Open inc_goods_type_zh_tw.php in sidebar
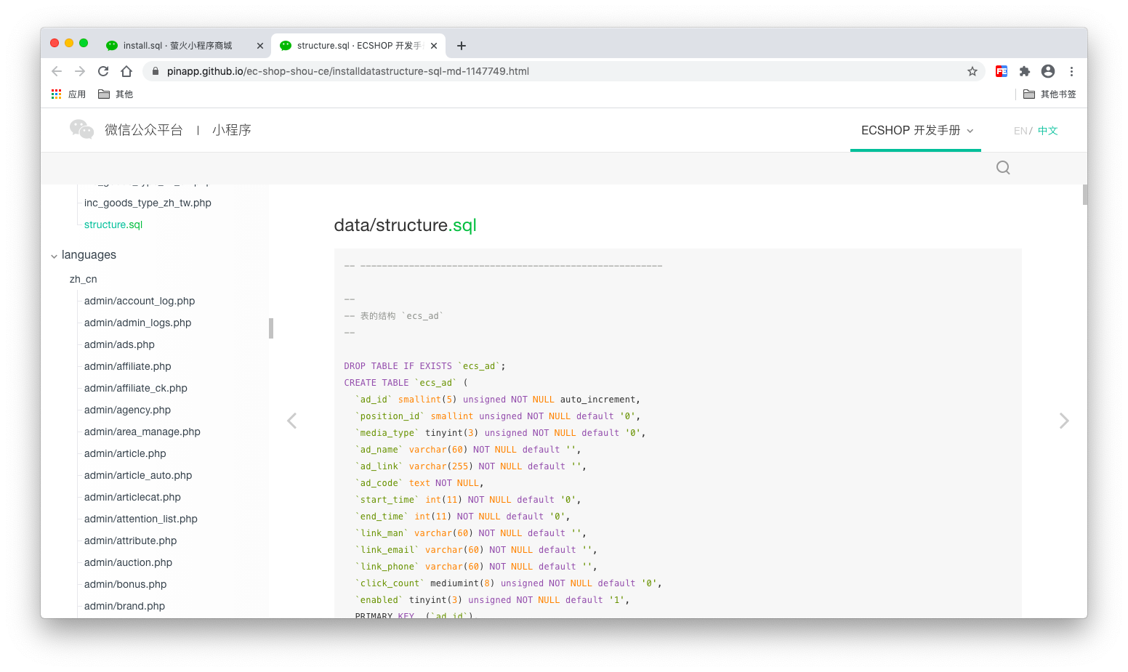This screenshot has height=672, width=1128. pos(148,203)
